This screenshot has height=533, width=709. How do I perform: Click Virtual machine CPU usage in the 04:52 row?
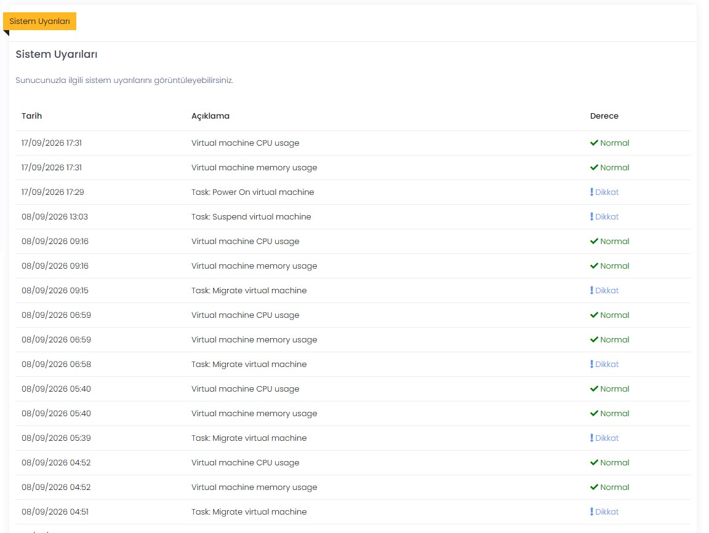246,462
